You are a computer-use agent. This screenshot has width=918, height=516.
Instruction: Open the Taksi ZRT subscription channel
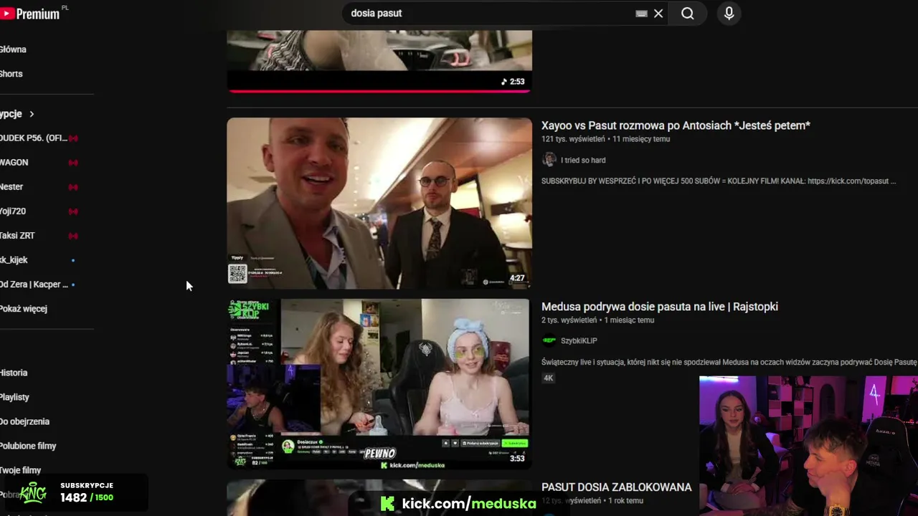click(17, 236)
